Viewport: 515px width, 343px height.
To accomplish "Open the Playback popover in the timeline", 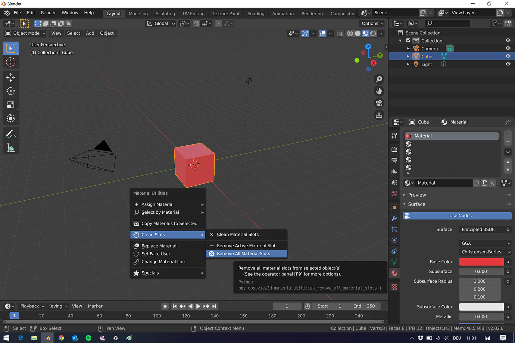I will 32,306.
